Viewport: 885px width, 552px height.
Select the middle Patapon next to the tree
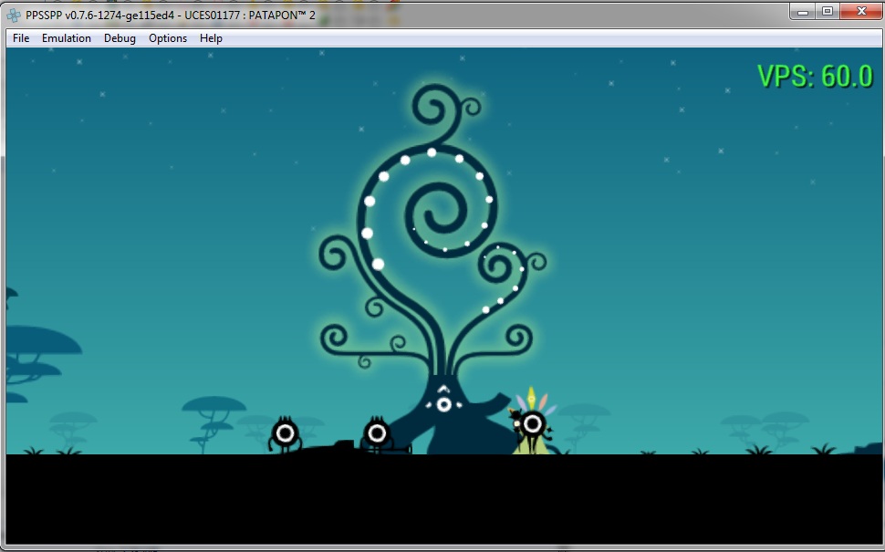pyautogui.click(x=378, y=433)
